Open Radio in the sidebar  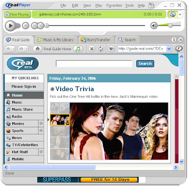[24, 116]
